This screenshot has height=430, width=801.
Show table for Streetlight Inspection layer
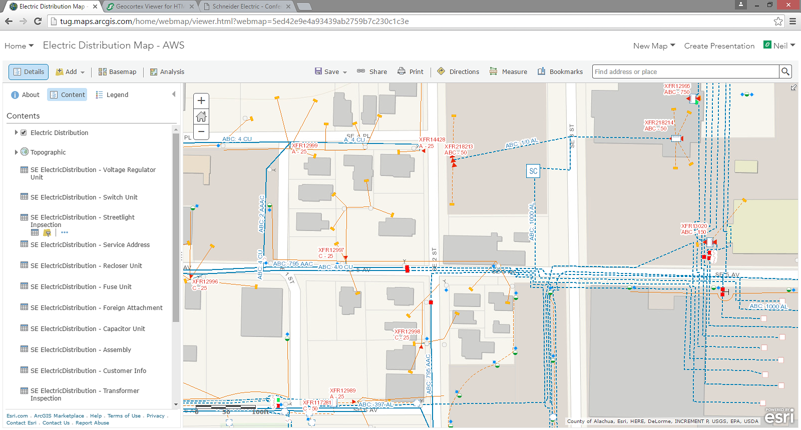35,232
